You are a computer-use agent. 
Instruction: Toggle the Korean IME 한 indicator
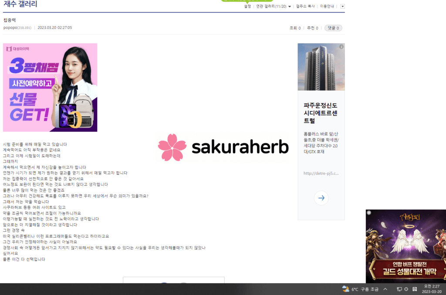tap(415, 289)
